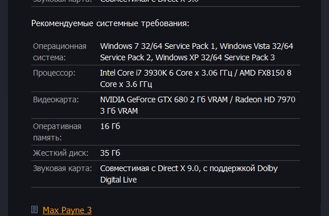Select the Оперативная память label

pos(57,132)
